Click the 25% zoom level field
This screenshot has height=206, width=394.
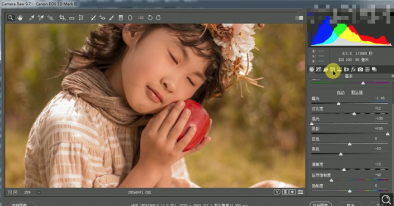pyautogui.click(x=27, y=193)
